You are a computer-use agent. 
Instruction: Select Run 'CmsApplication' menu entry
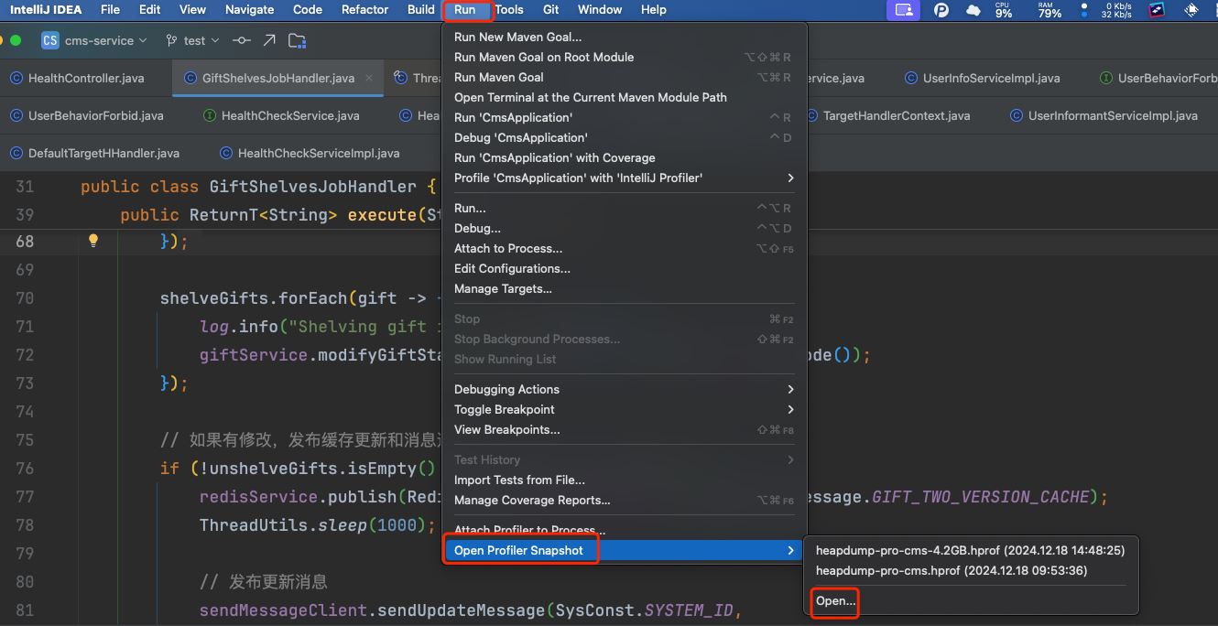[x=625, y=117]
